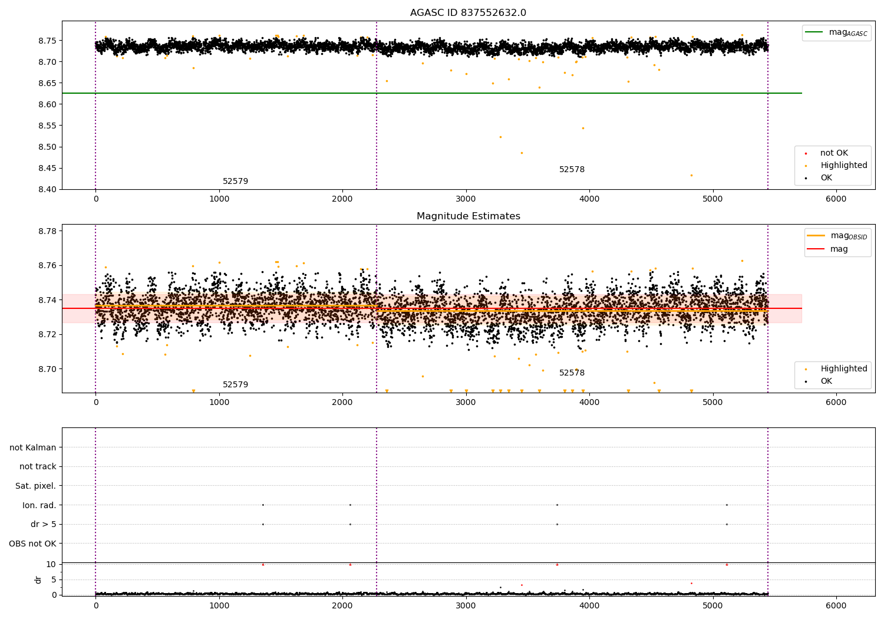Click the red triangle at dr 10 near time 5100
Image resolution: width=884 pixels, height=619 pixels.
click(727, 564)
